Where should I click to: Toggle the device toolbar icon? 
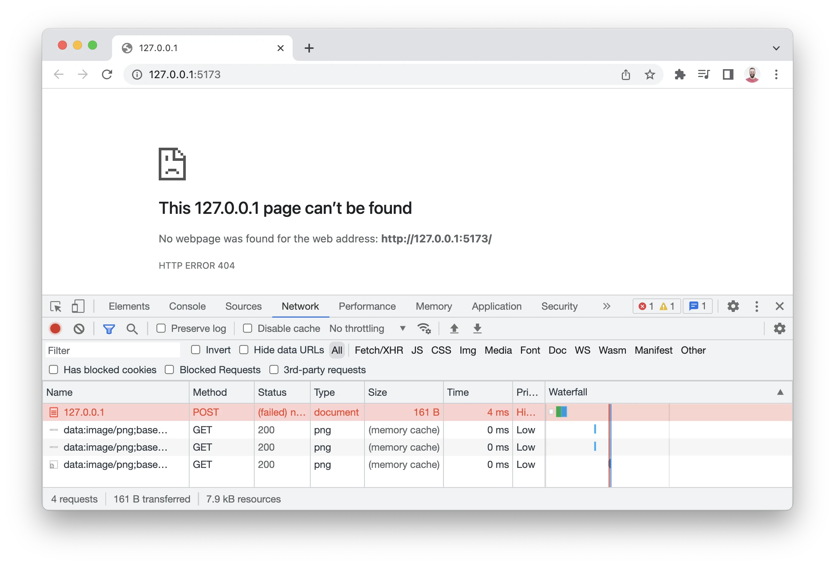point(78,307)
